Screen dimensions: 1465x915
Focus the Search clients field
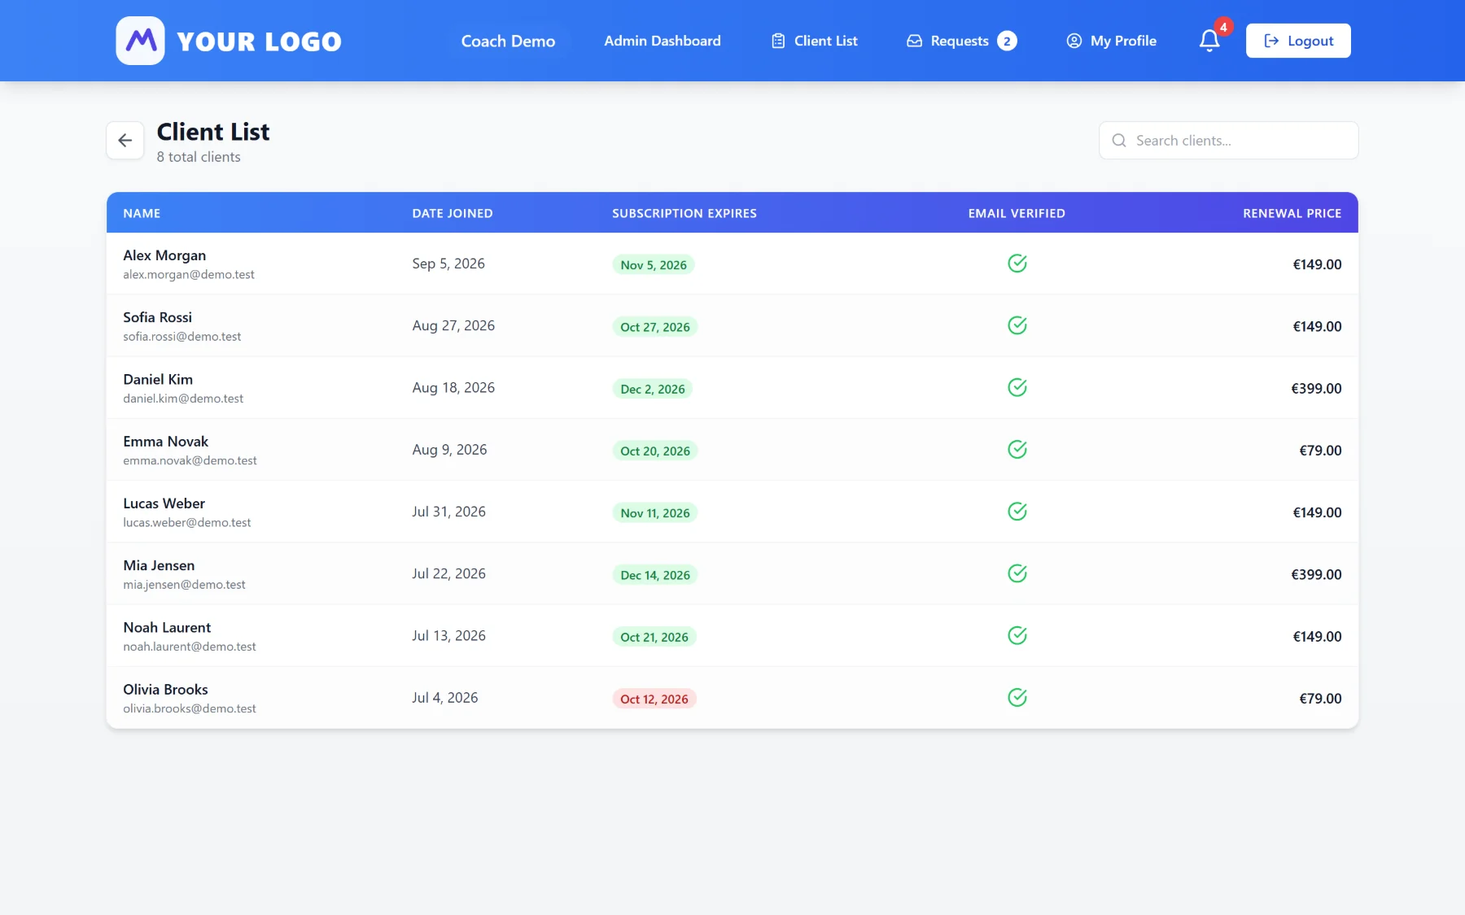click(x=1228, y=141)
